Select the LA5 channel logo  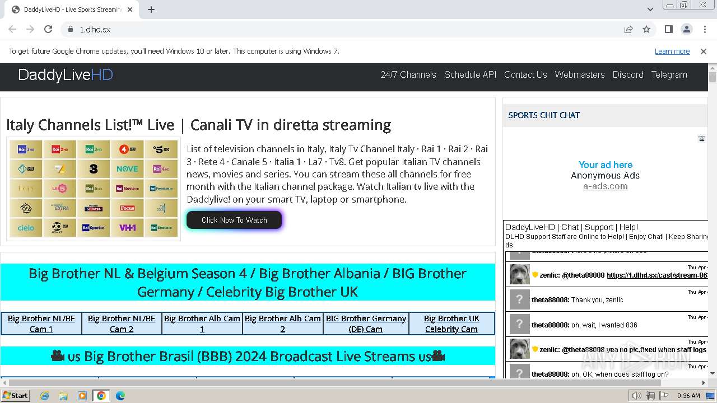[x=60, y=189]
